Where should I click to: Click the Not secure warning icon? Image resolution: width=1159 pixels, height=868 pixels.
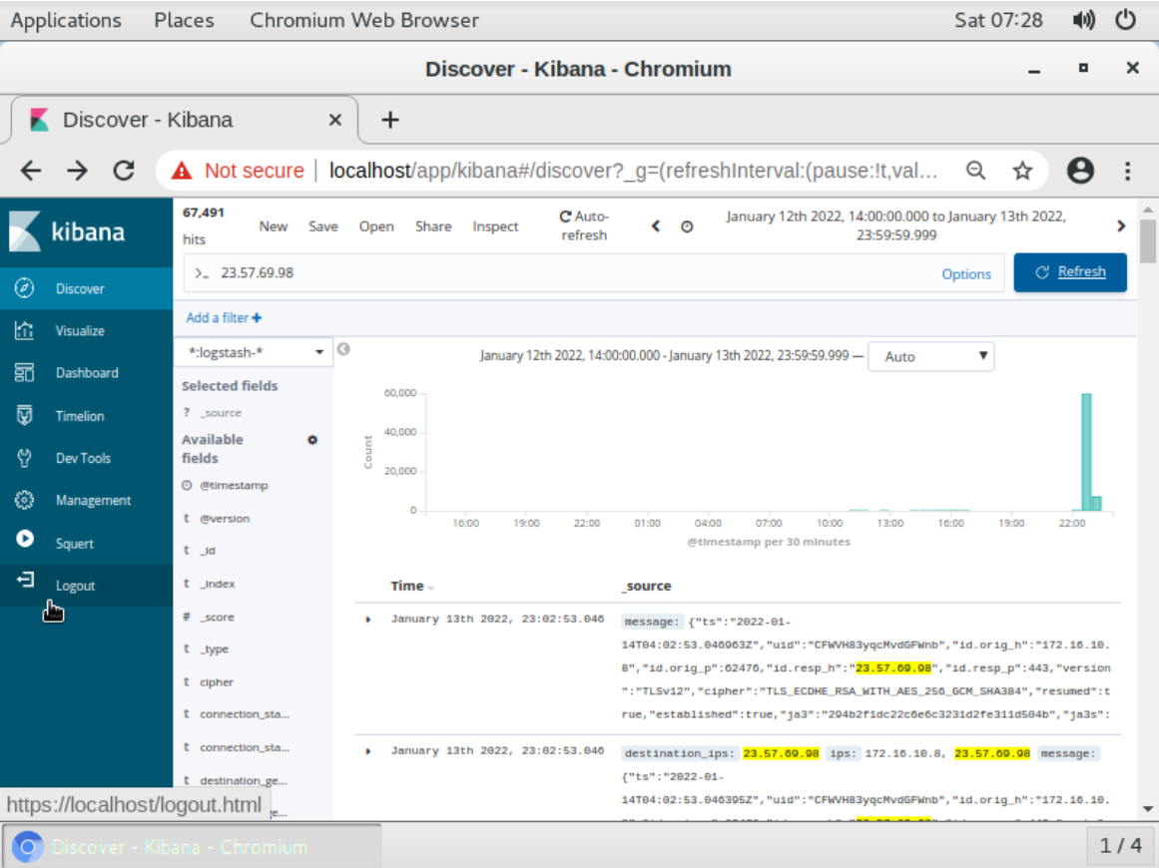pyautogui.click(x=181, y=171)
